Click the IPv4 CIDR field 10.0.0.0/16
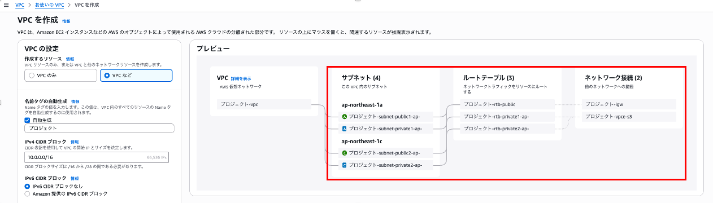Screen dimensions: 713x203 pos(97,157)
